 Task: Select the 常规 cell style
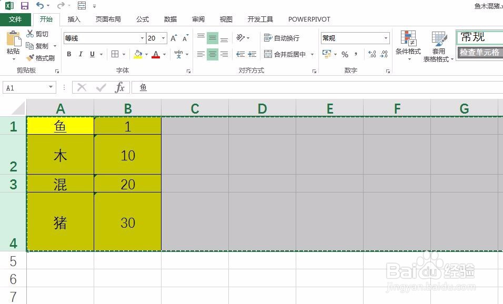coord(480,37)
